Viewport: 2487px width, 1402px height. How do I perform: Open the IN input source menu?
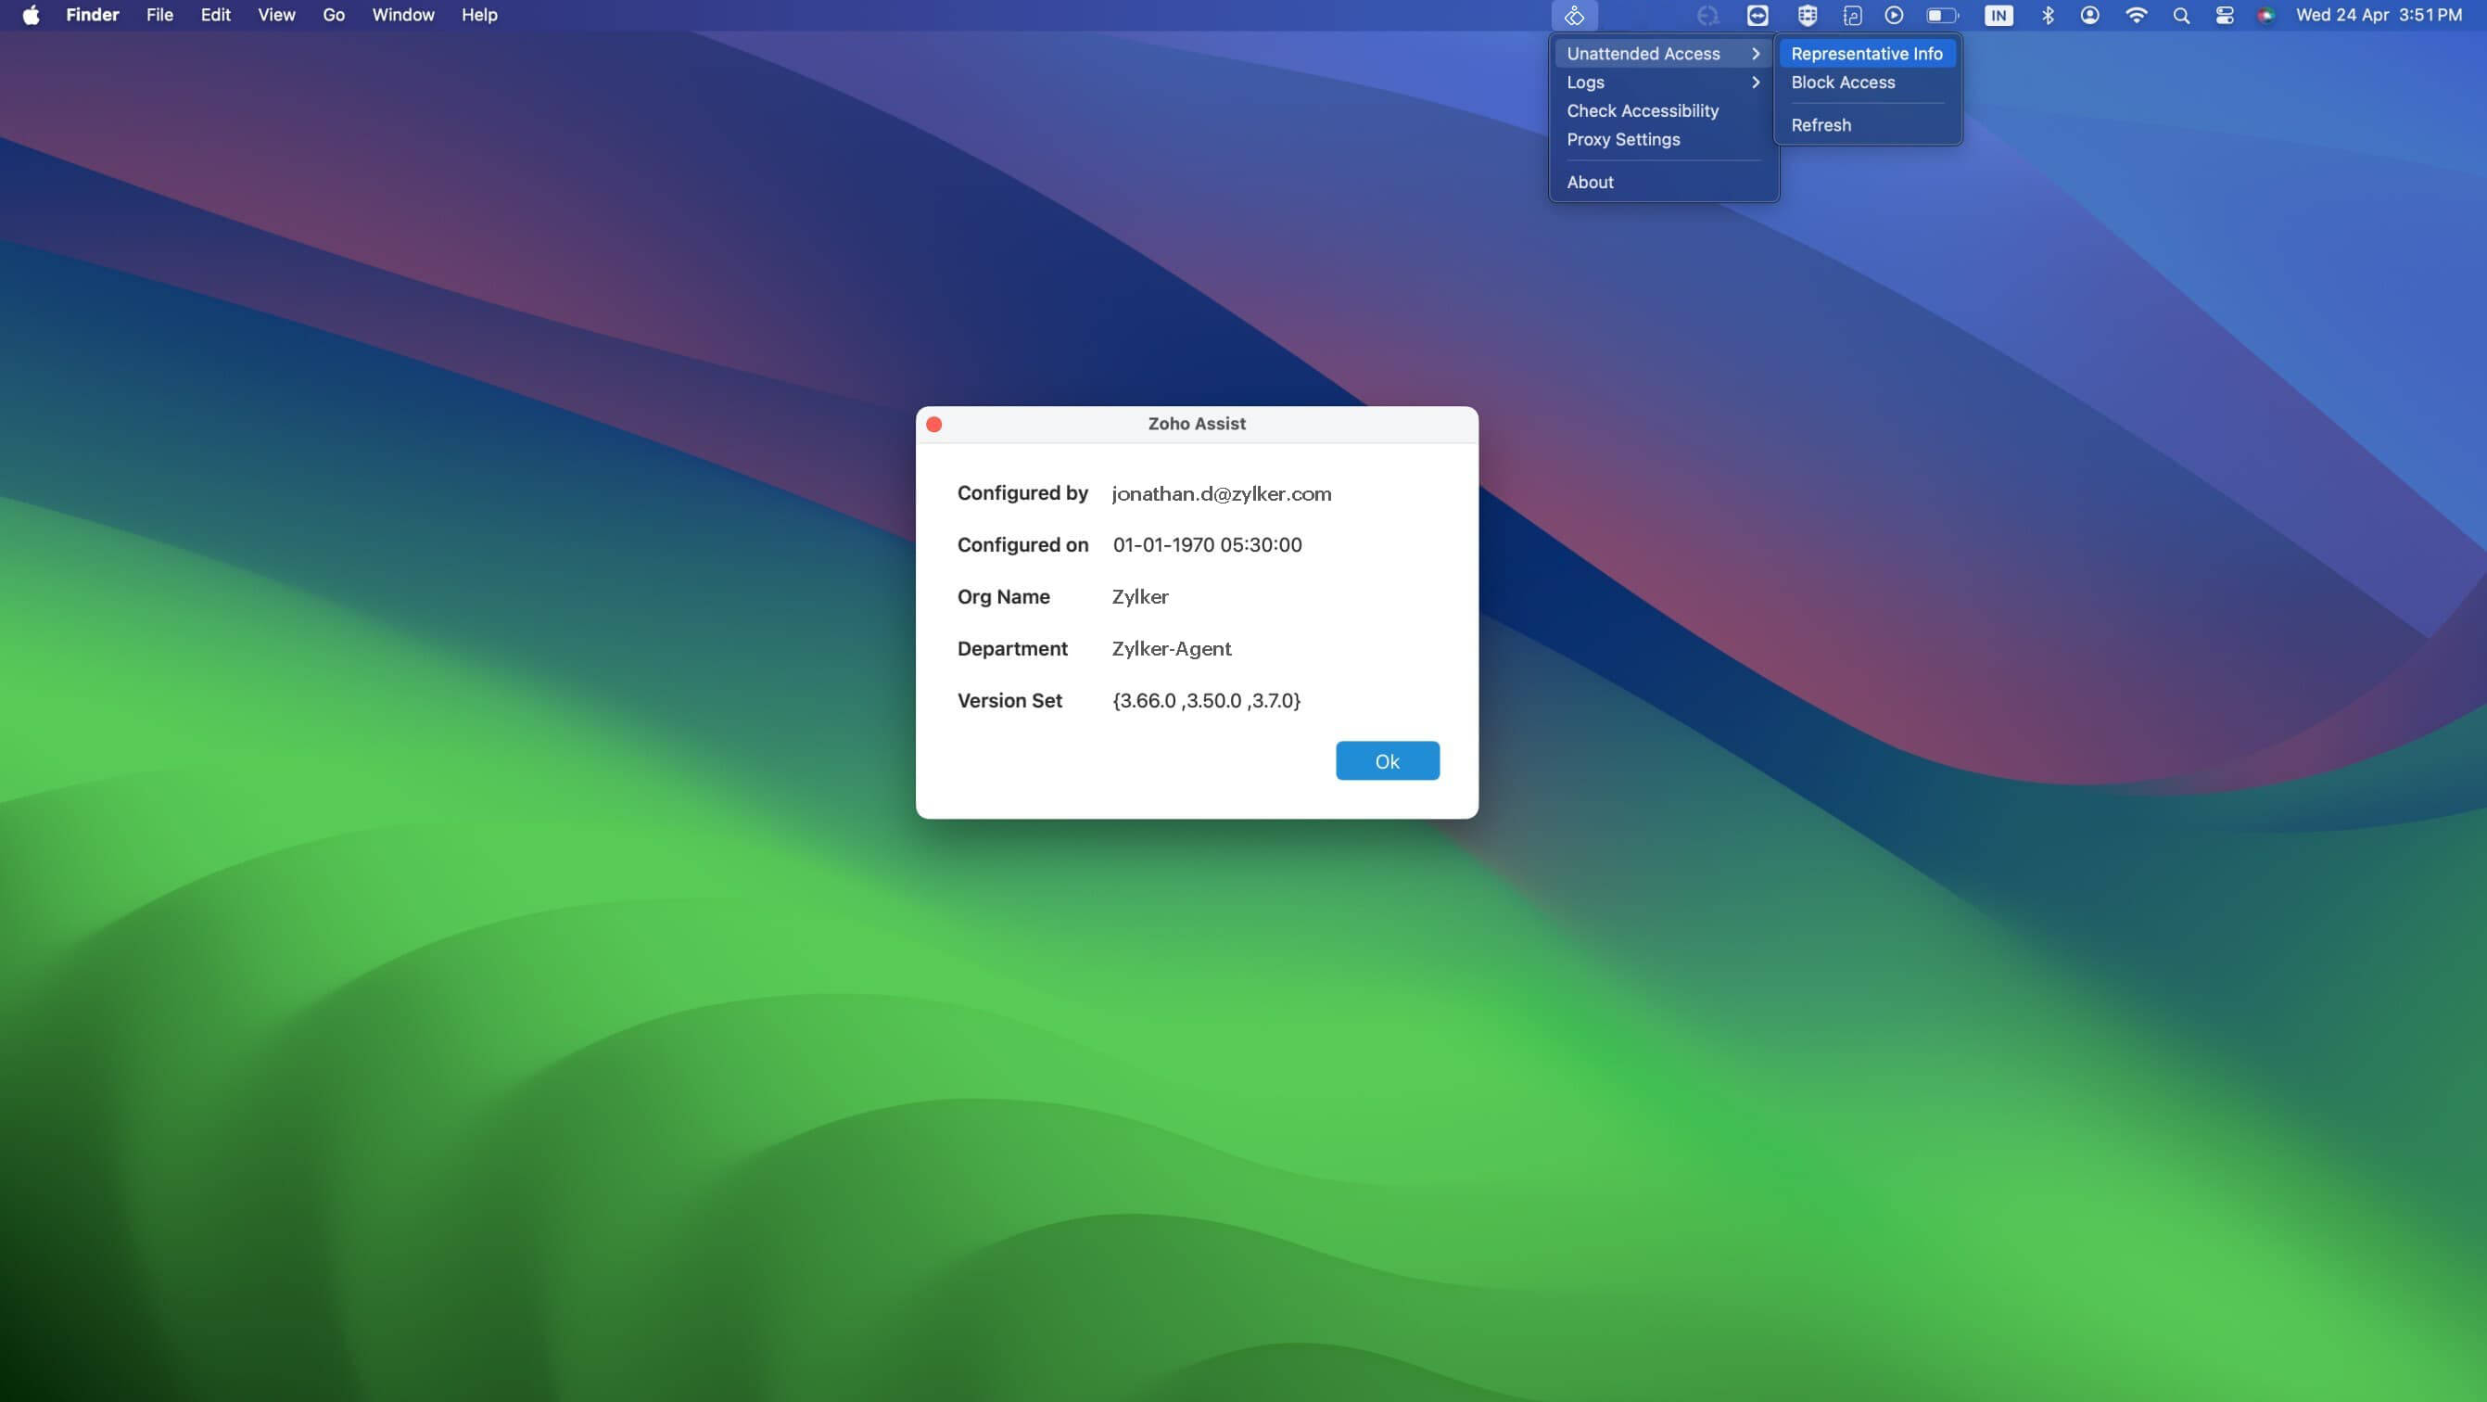pyautogui.click(x=1998, y=16)
